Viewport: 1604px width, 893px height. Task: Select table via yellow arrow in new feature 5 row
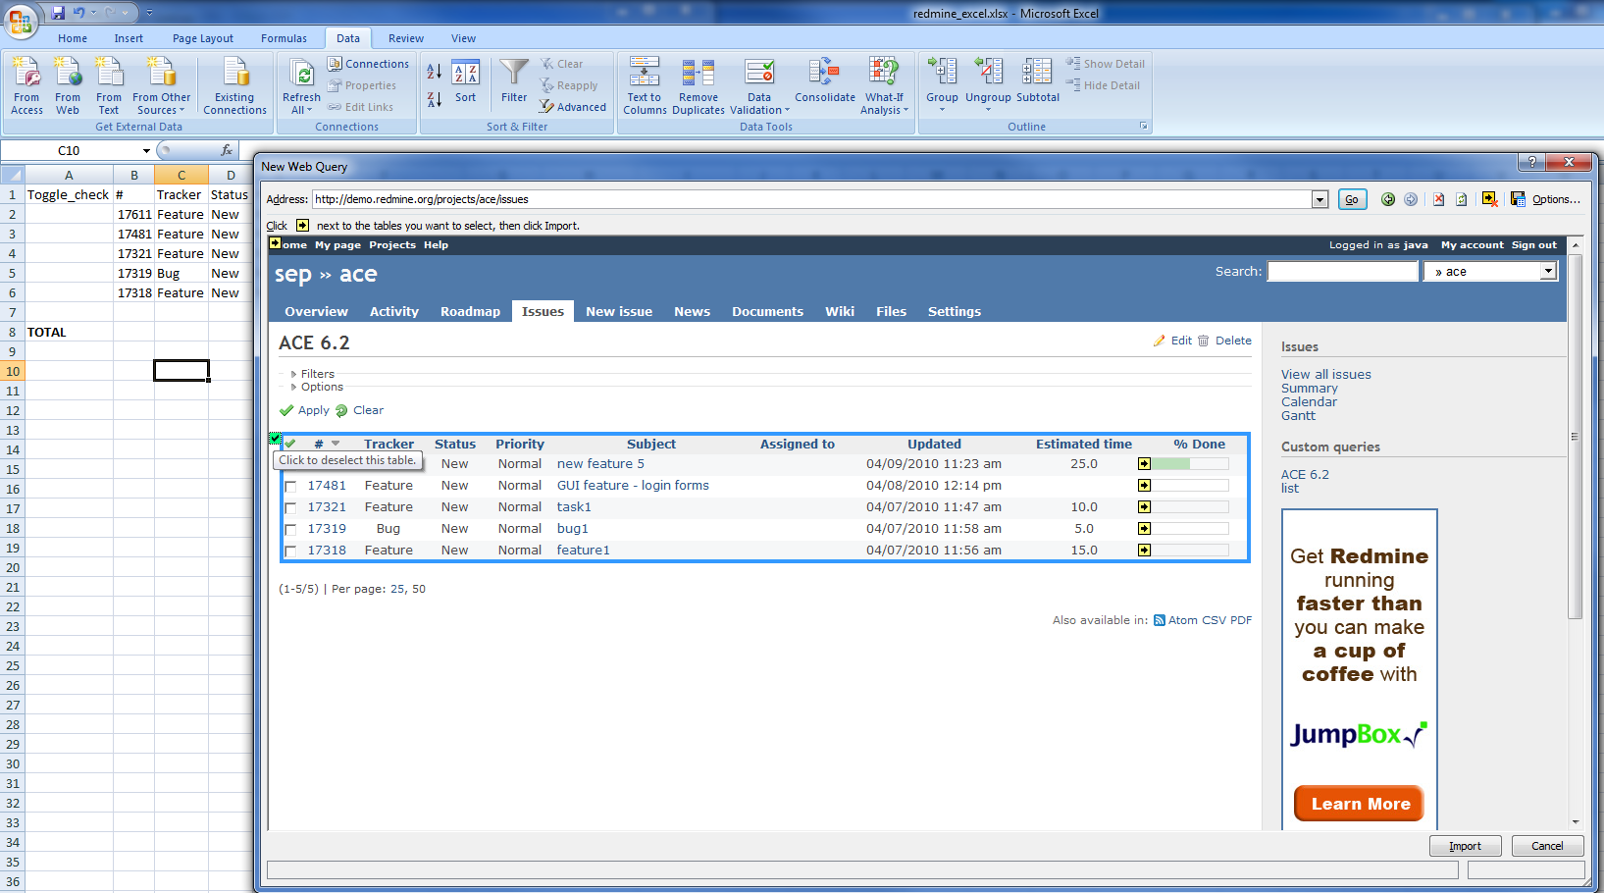1144,464
